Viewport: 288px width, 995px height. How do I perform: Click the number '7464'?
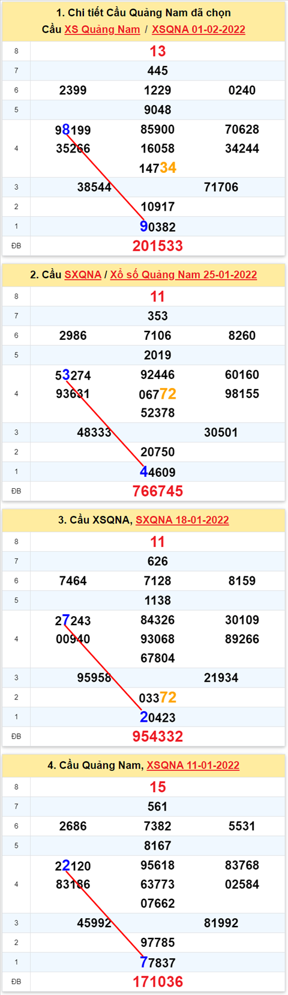[x=73, y=581]
